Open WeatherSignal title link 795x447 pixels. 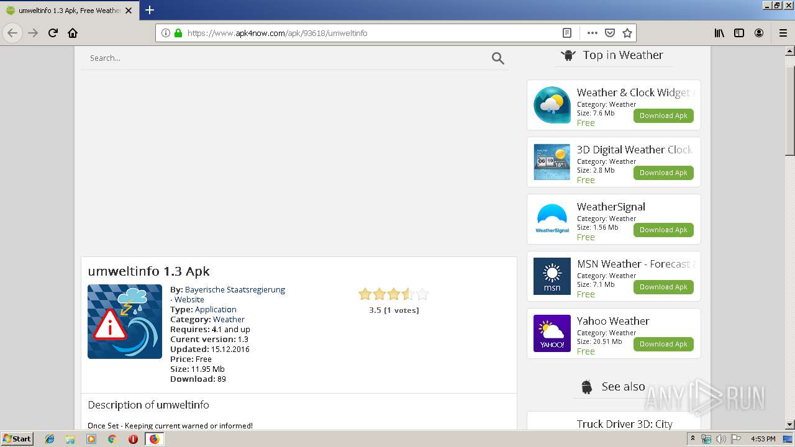coord(611,207)
